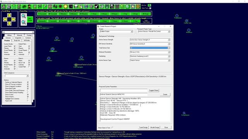
Task: Toggle System Bodies Jump Points checkbox
Action: click(x=15, y=46)
